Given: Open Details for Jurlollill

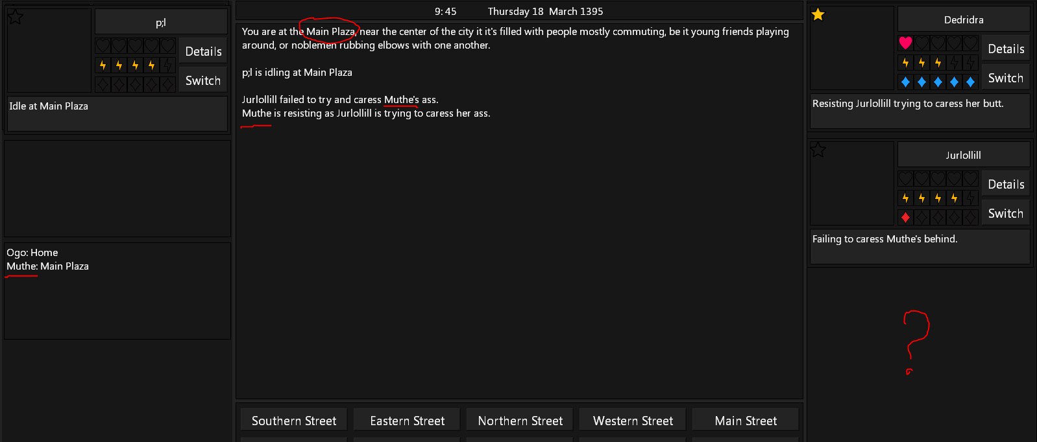Looking at the screenshot, I should pyautogui.click(x=1005, y=184).
